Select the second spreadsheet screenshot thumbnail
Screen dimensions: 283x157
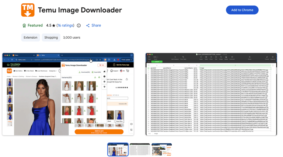pos(140,150)
